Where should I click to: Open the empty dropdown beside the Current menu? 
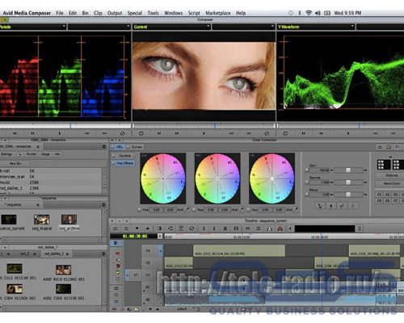pyautogui.click(x=243, y=27)
